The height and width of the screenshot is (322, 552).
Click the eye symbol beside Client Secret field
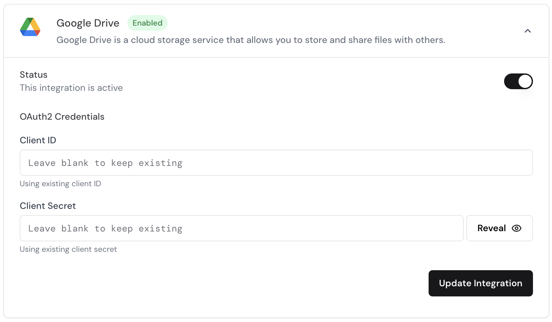click(x=516, y=228)
